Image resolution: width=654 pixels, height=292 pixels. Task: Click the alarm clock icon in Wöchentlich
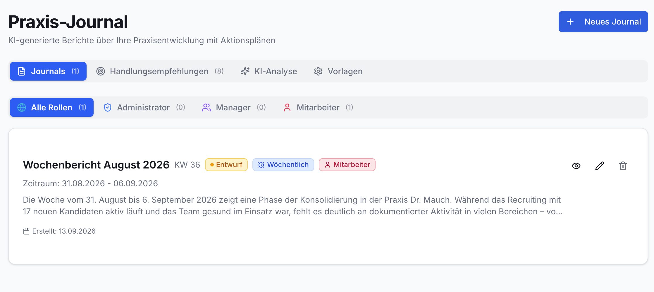tap(261, 165)
